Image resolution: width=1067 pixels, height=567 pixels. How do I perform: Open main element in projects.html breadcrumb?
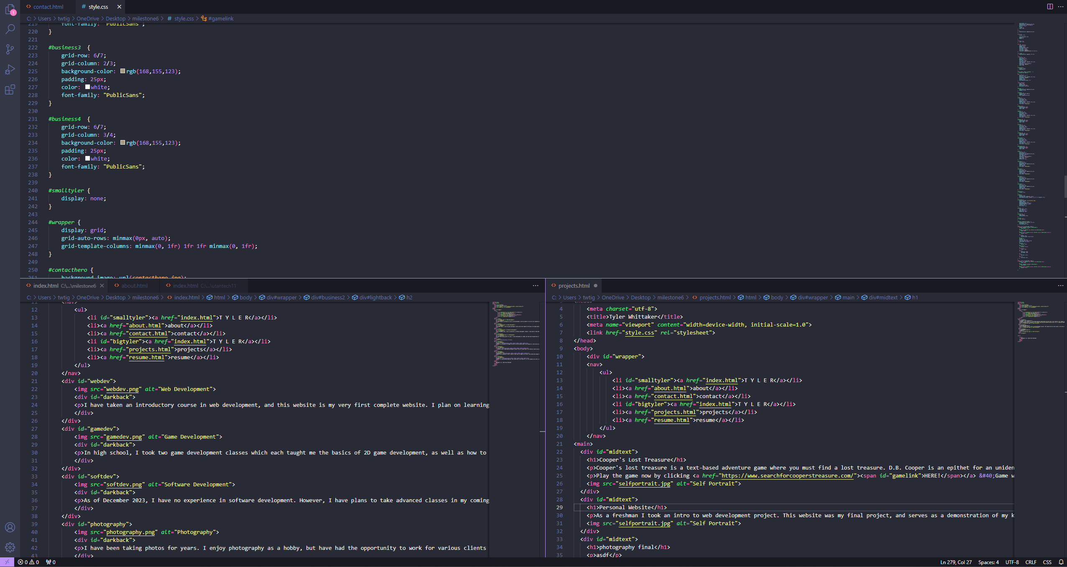845,297
